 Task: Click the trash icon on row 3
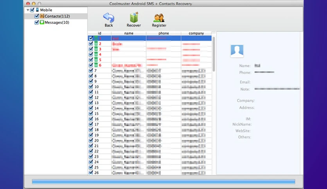click(x=96, y=49)
